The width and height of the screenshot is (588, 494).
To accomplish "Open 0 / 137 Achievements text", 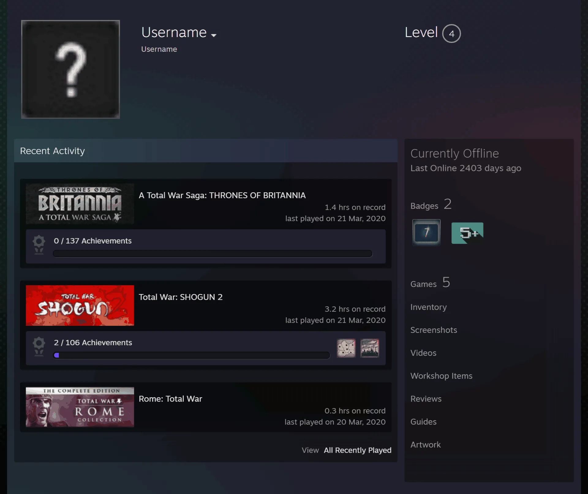I will click(92, 241).
